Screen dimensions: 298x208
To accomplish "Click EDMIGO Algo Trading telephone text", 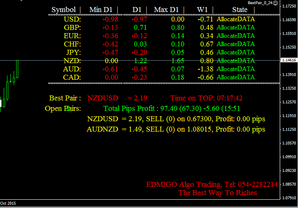I will (212, 184).
